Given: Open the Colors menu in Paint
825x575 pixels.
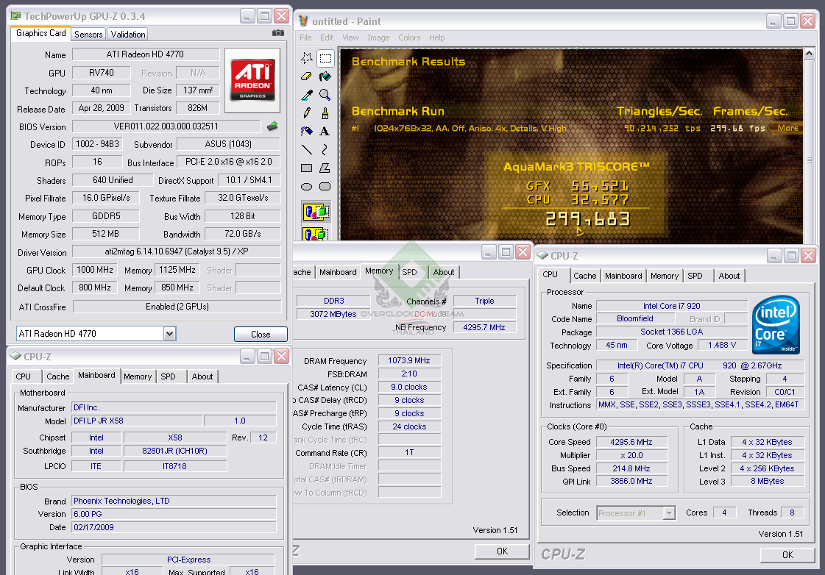Looking at the screenshot, I should tap(409, 37).
